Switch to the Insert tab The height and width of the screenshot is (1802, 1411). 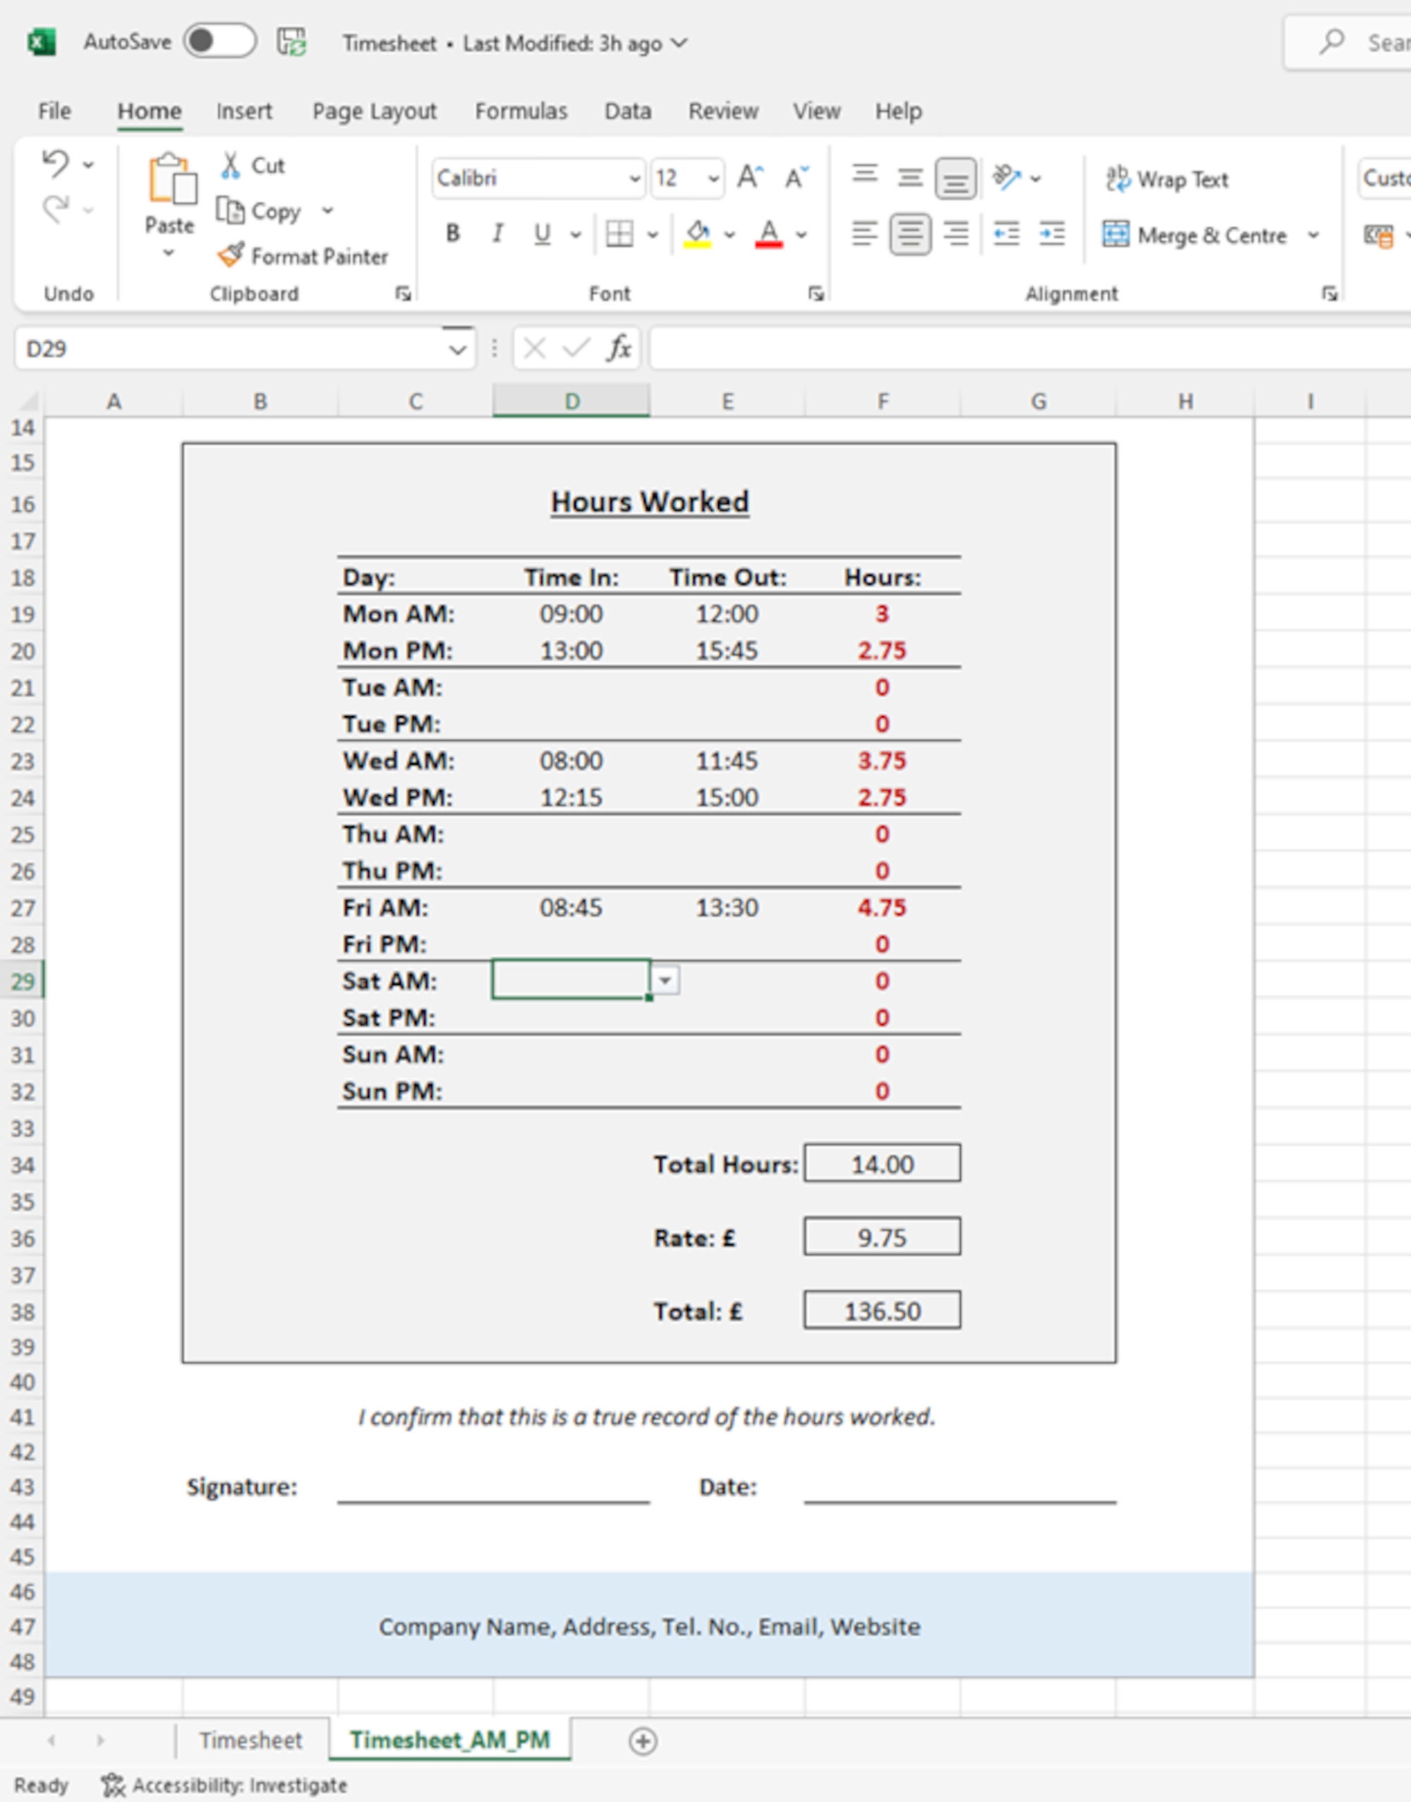[243, 111]
